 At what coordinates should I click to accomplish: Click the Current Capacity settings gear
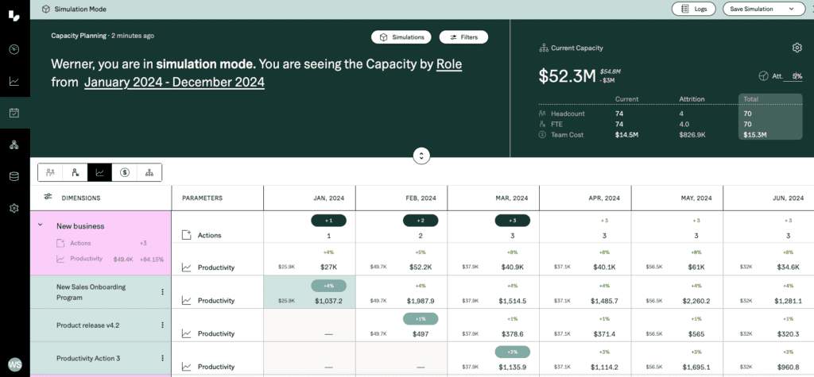pyautogui.click(x=797, y=48)
